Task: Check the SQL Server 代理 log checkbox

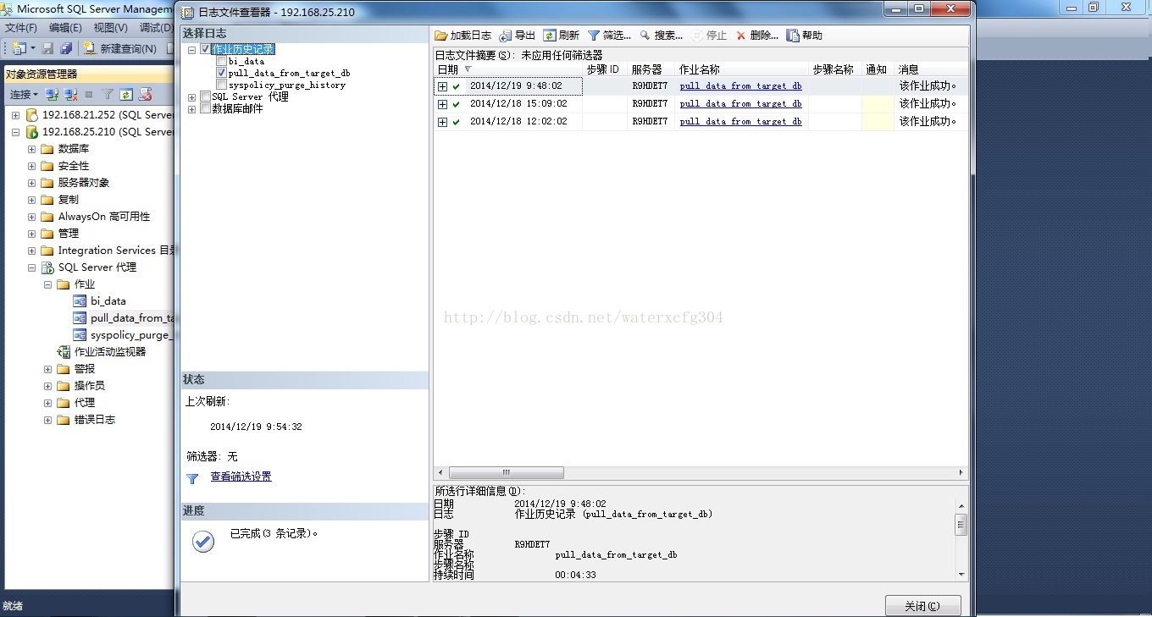Action: point(205,96)
